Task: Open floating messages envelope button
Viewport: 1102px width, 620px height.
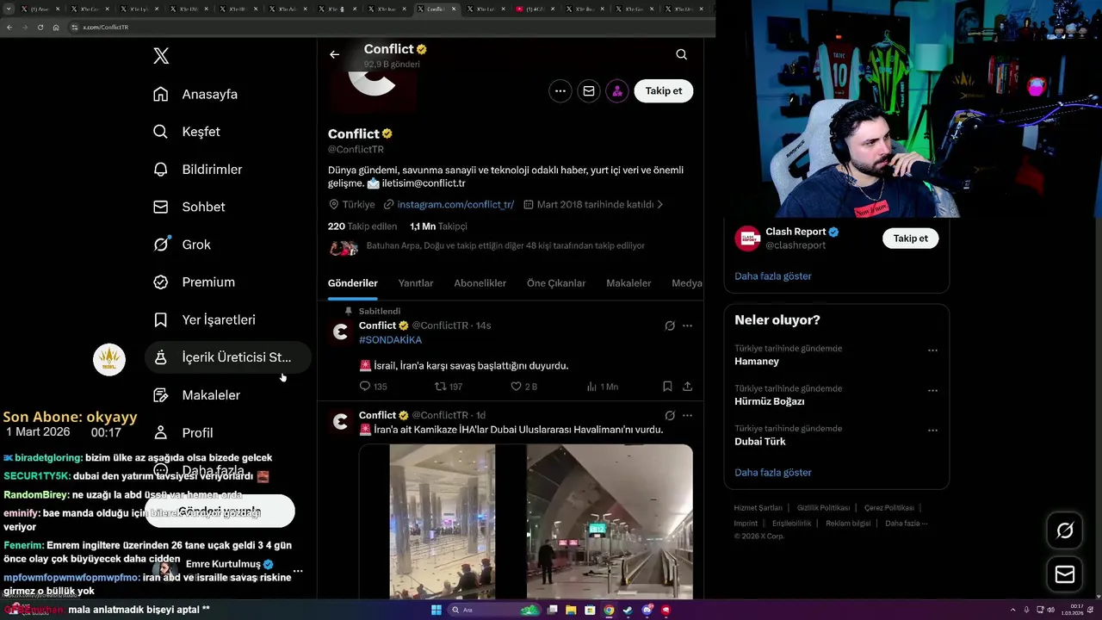Action: [1065, 574]
